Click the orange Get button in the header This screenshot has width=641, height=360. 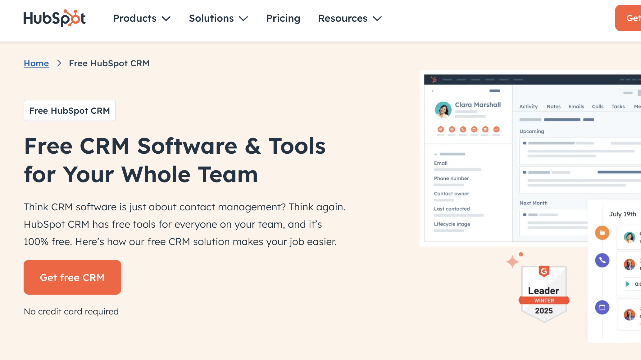pos(628,18)
